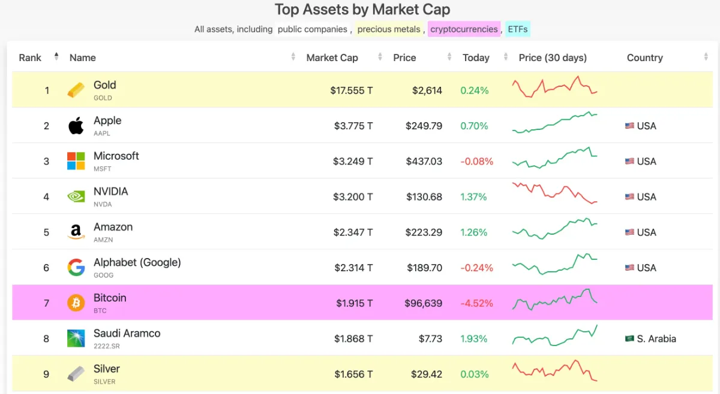Open the Gold asset page
The width and height of the screenshot is (720, 394).
105,85
